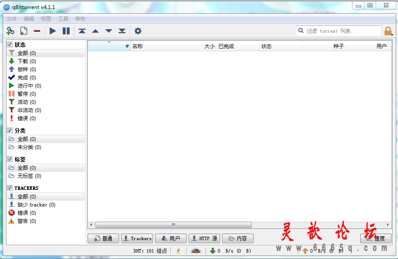This screenshot has width=398, height=259.
Task: Select 错误 (0) under TRACKERS
Action: (46, 213)
